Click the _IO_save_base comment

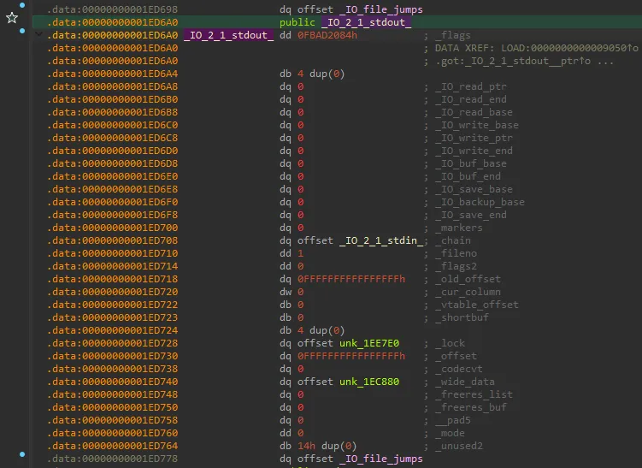coord(474,189)
